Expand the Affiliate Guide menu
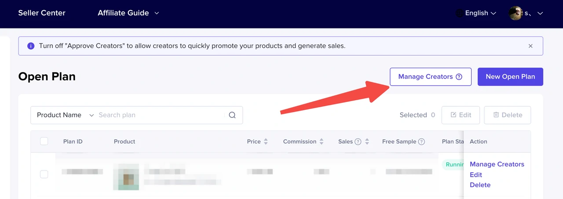563x199 pixels. [128, 13]
